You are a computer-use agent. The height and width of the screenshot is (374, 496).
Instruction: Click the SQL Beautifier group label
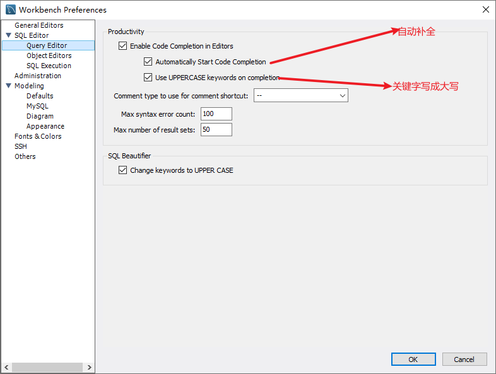click(x=129, y=156)
